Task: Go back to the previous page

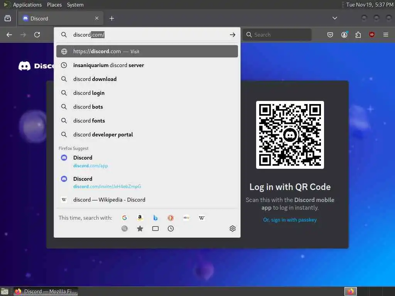Action: (x=9, y=35)
